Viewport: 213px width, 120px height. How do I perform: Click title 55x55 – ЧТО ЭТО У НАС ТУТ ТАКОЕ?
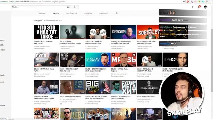pyautogui.click(x=44, y=42)
